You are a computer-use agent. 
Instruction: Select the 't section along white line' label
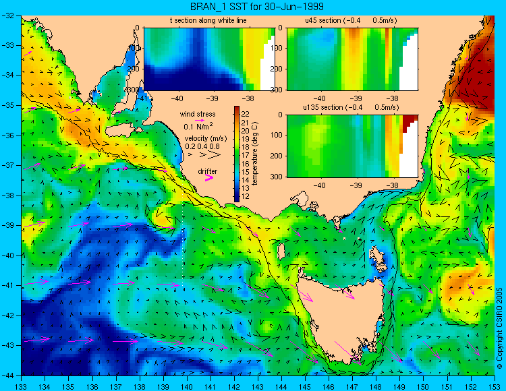pos(208,20)
